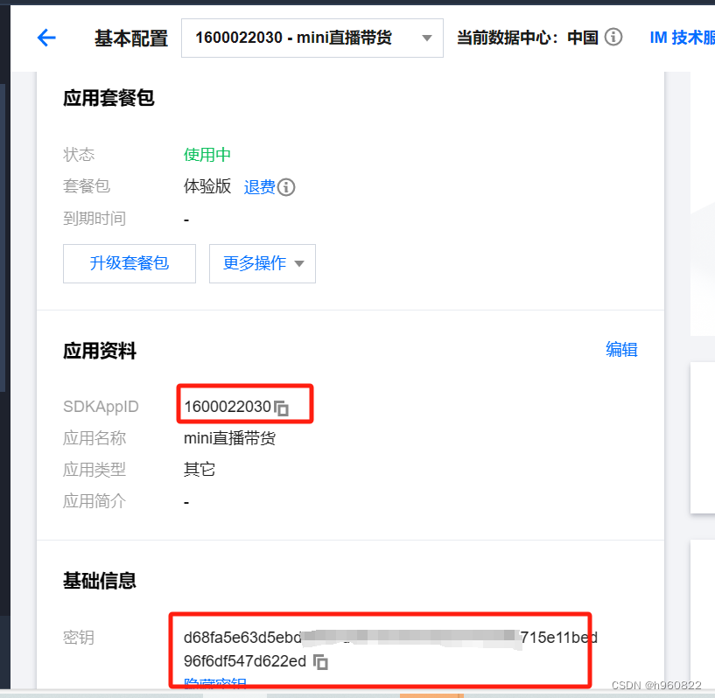Click the blue back arrow icon

pyautogui.click(x=46, y=38)
